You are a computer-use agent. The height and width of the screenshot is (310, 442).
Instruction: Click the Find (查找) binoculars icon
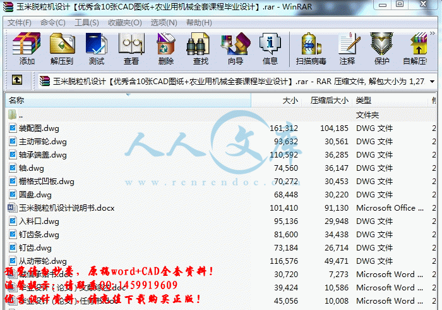200,48
